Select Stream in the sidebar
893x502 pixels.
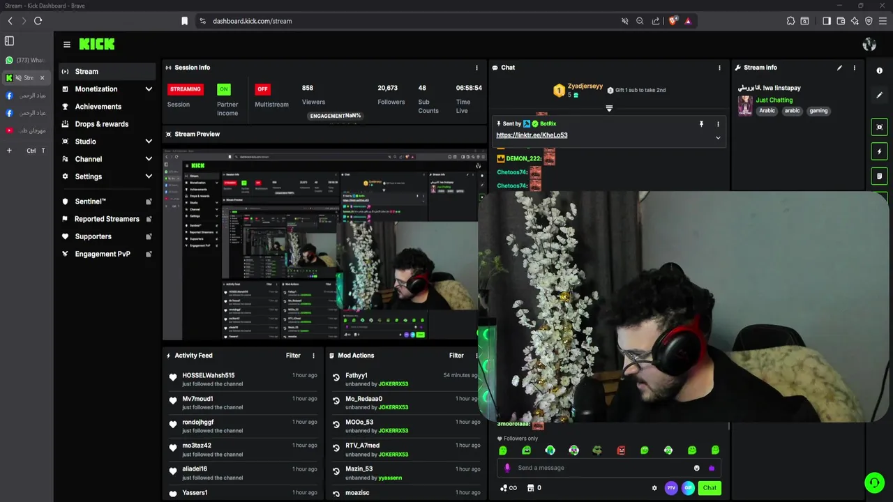[x=107, y=71]
